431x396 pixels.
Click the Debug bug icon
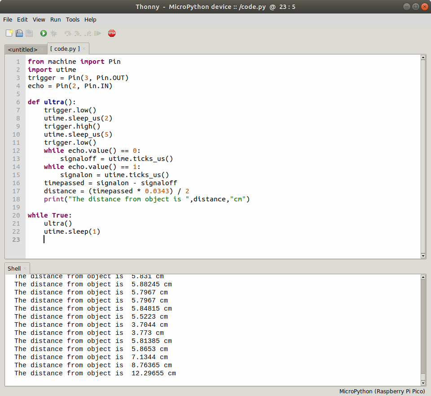(54, 33)
